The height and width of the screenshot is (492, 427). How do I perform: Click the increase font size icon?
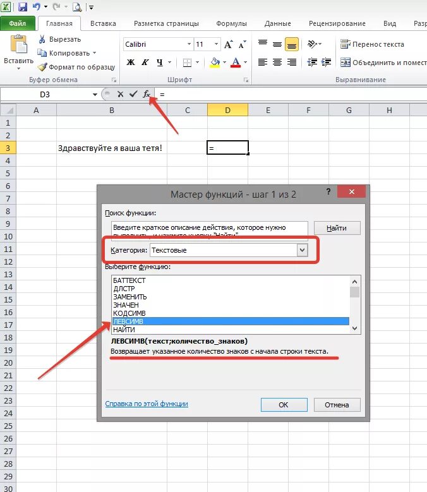click(x=229, y=44)
